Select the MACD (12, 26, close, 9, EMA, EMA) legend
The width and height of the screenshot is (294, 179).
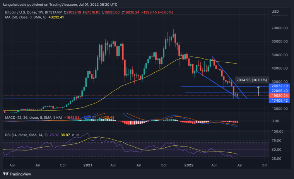tap(34, 118)
